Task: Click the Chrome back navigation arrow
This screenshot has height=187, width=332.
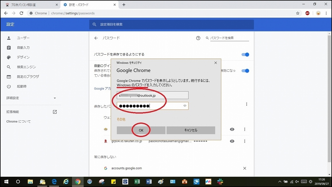Action: (6, 13)
